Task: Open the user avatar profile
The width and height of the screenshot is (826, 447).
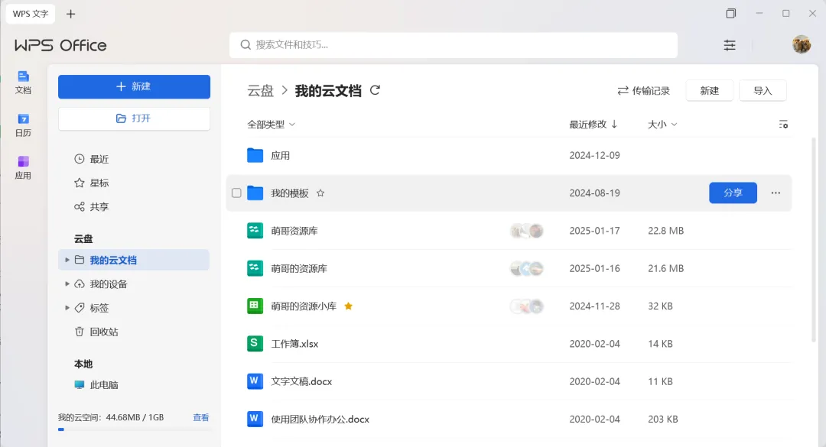Action: click(802, 45)
